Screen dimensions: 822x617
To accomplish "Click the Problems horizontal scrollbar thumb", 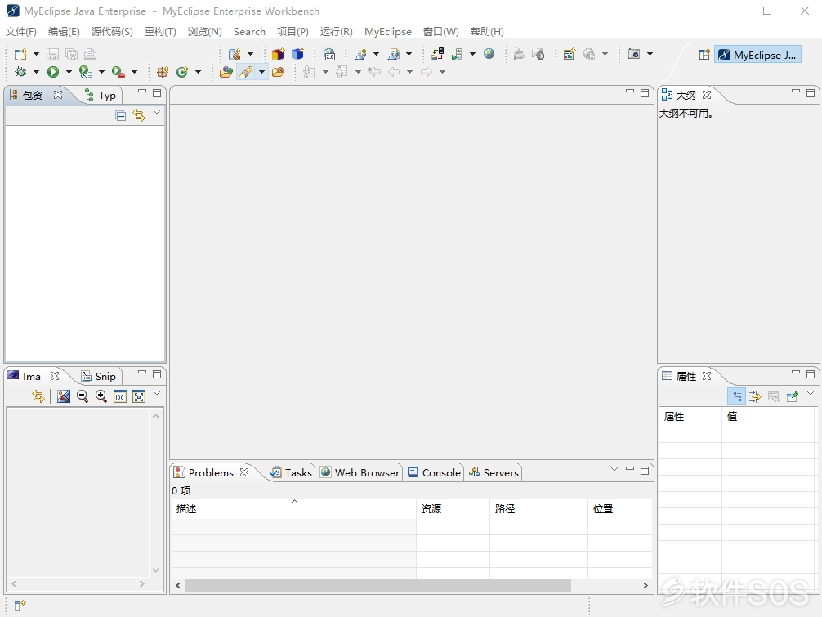I will 378,586.
